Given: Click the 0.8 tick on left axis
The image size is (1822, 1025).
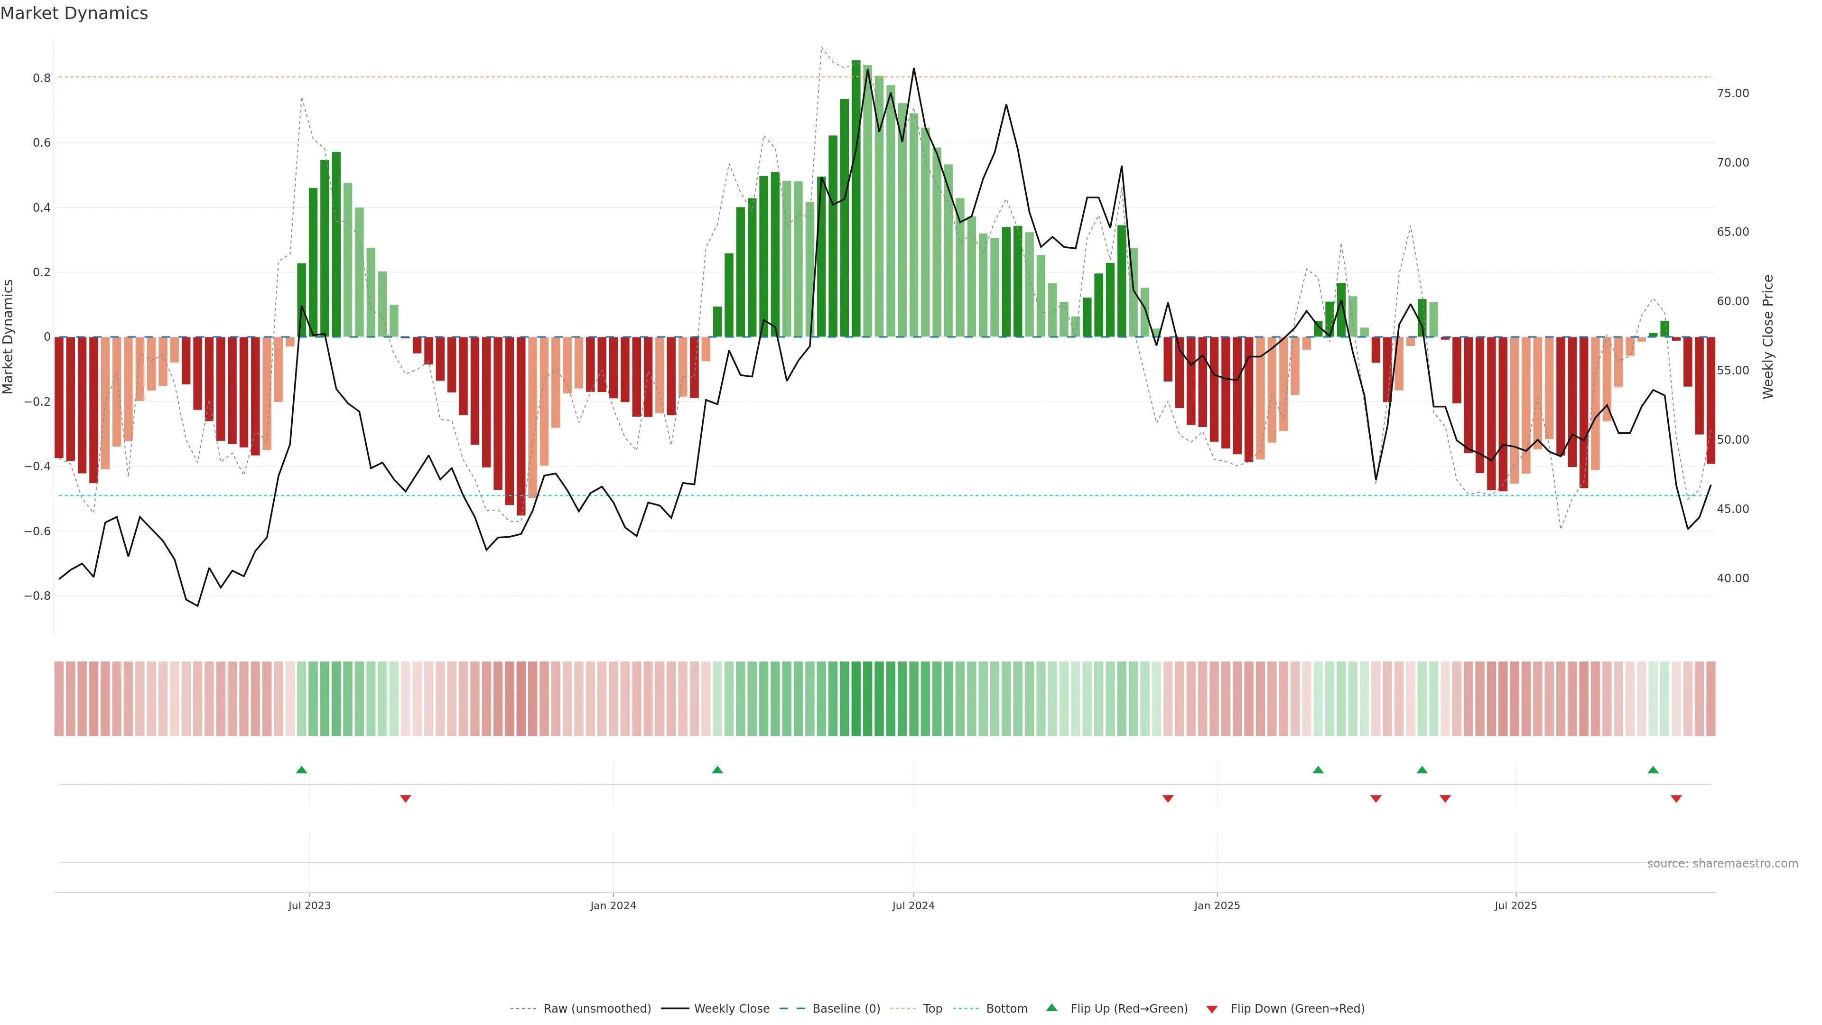Looking at the screenshot, I should tap(42, 78).
